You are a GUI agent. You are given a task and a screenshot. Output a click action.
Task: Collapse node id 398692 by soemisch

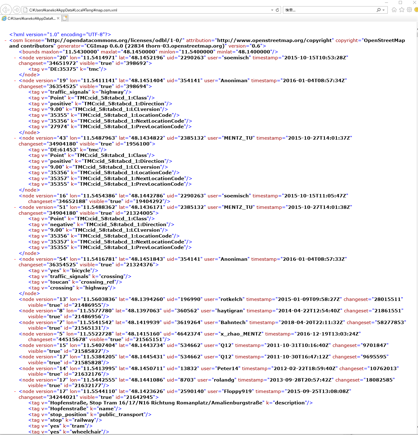pos(15,58)
